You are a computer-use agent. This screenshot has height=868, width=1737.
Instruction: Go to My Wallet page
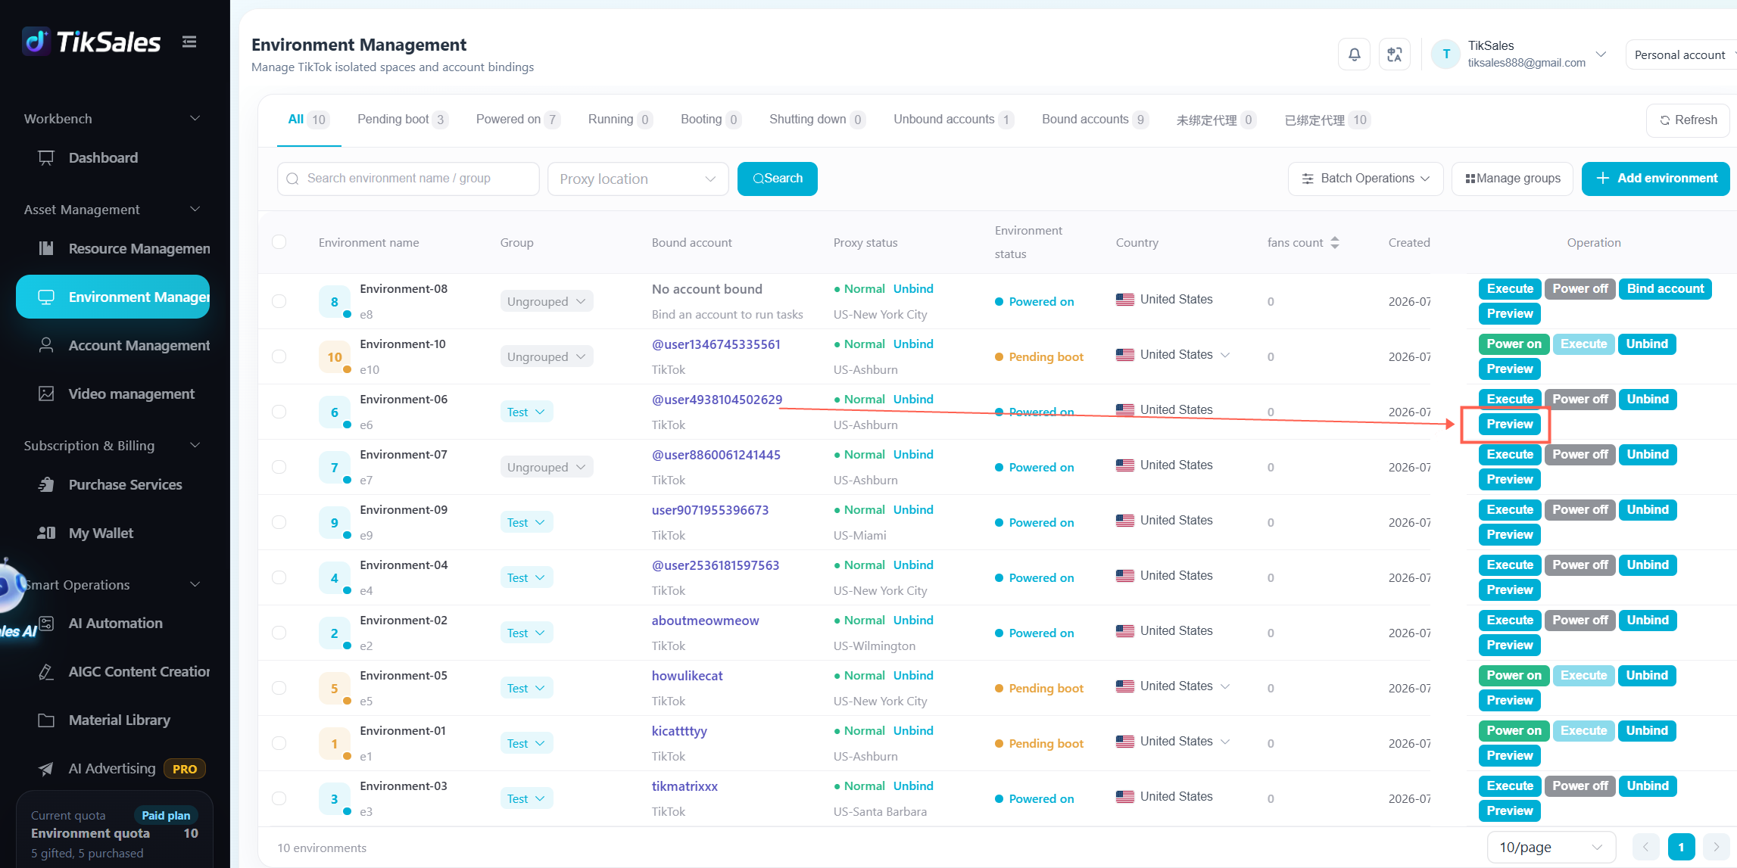pyautogui.click(x=101, y=533)
